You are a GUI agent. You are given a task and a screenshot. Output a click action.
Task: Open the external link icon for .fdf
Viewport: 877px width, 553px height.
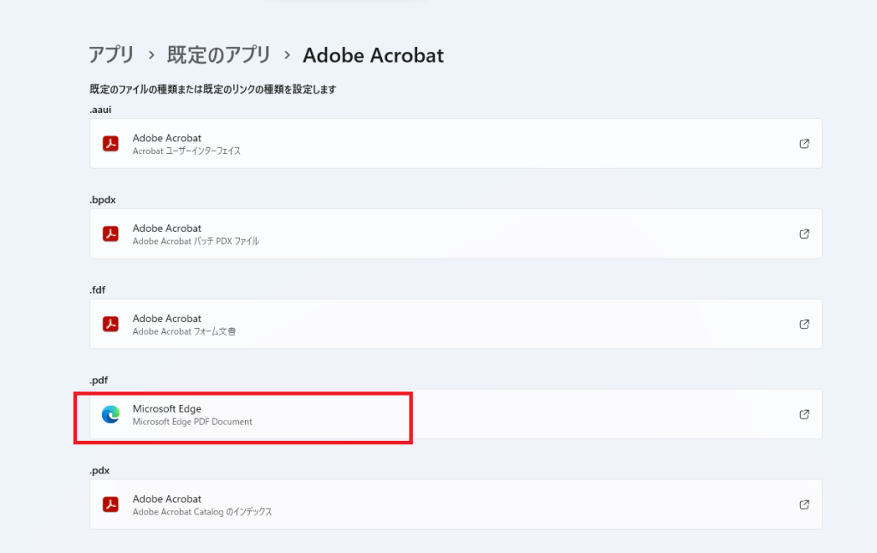(x=804, y=324)
